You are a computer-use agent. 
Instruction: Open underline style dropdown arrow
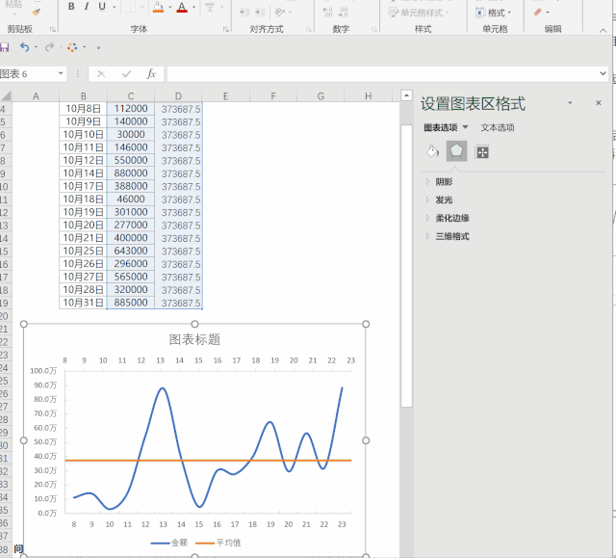[115, 7]
